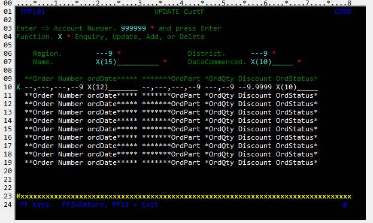This screenshot has width=373, height=223.
Task: Click the CORD label in the top right
Action: pyautogui.click(x=343, y=11)
